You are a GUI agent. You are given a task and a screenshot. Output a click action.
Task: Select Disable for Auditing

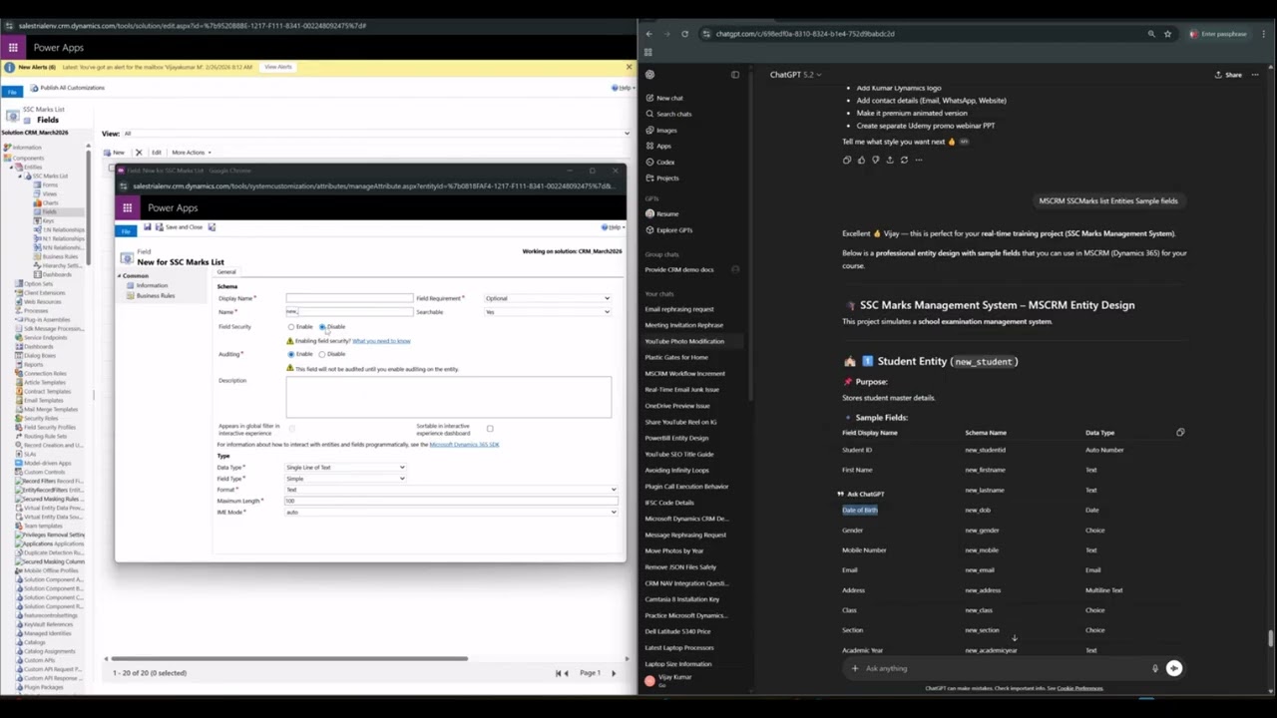[x=322, y=354]
